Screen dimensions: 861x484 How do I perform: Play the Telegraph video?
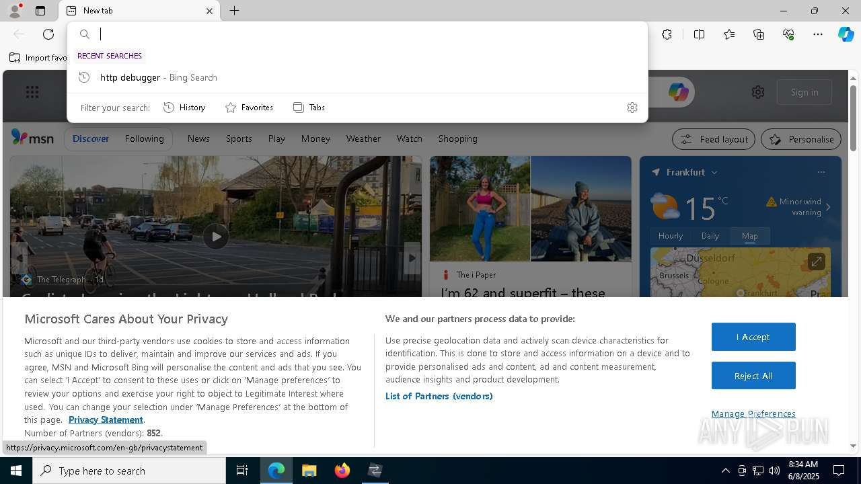pos(215,236)
